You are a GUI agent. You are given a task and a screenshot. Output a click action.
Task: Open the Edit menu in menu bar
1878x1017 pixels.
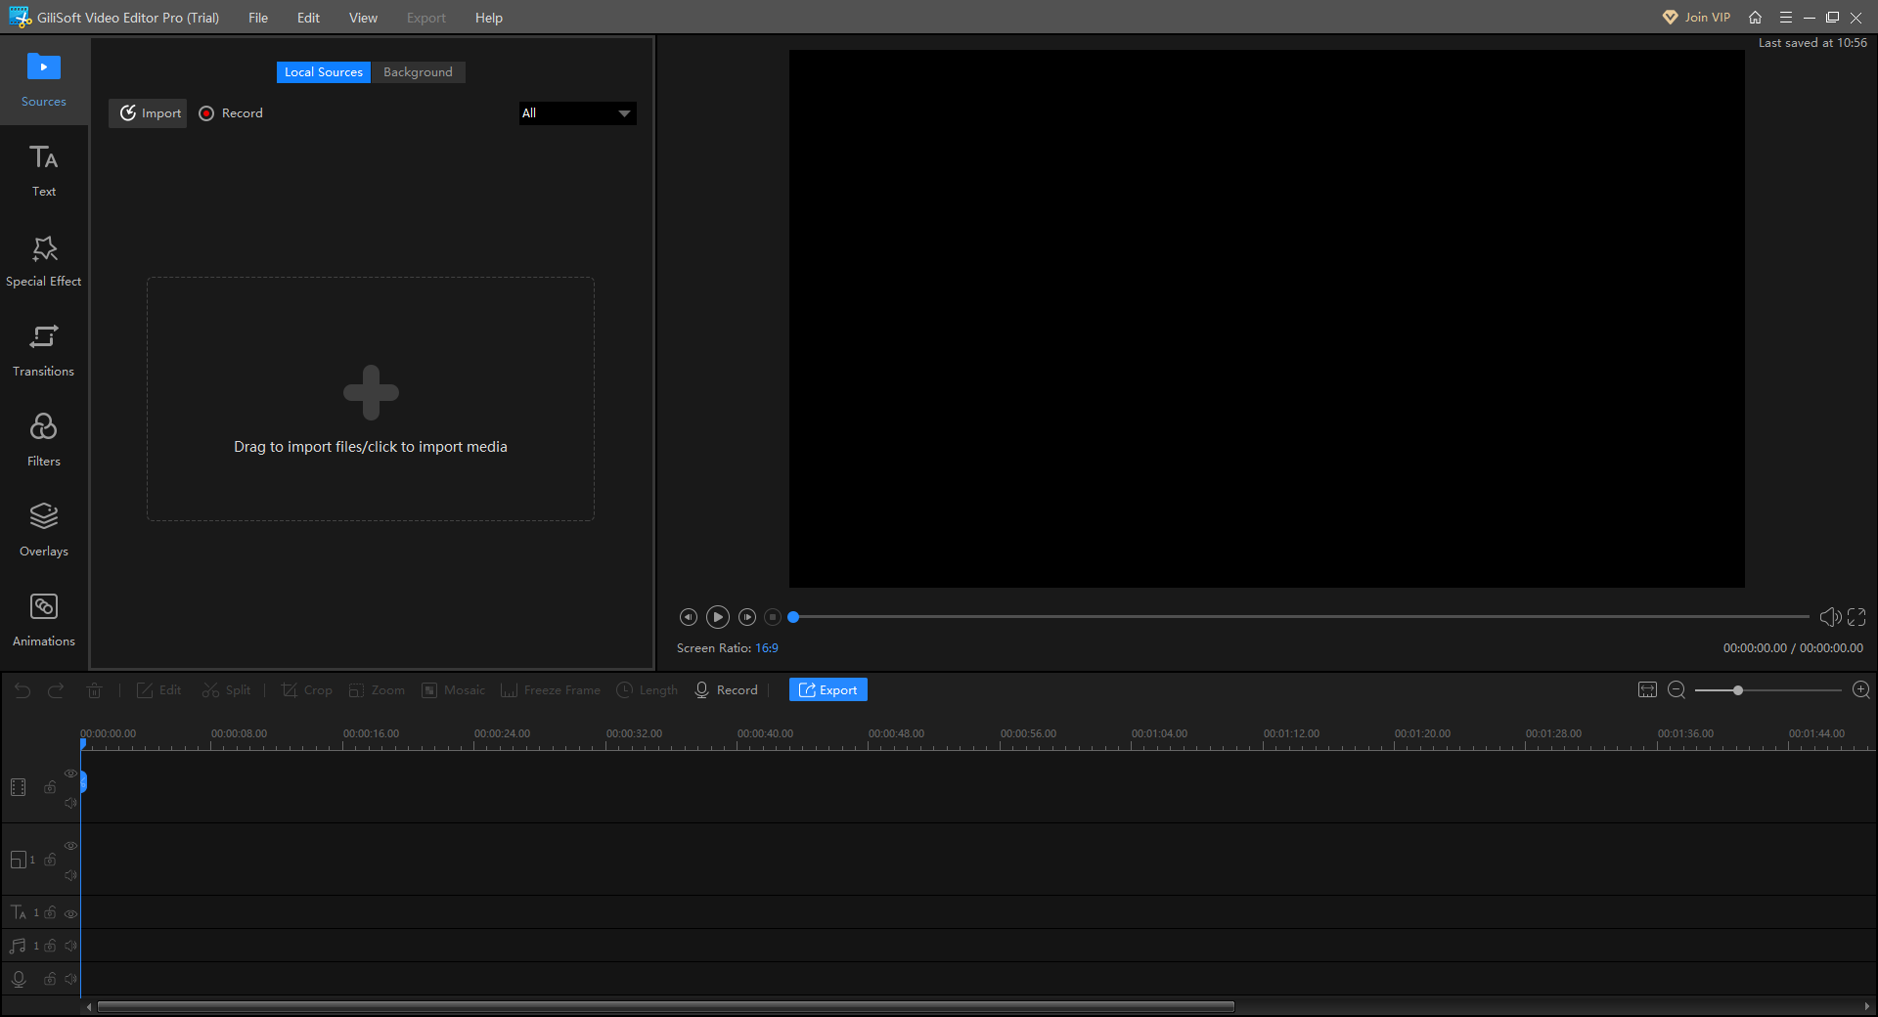308,18
